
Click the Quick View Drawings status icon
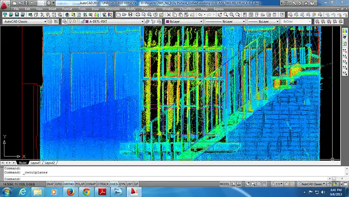point(239,184)
